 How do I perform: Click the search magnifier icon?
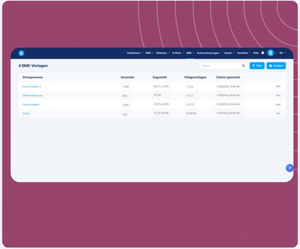coord(243,66)
